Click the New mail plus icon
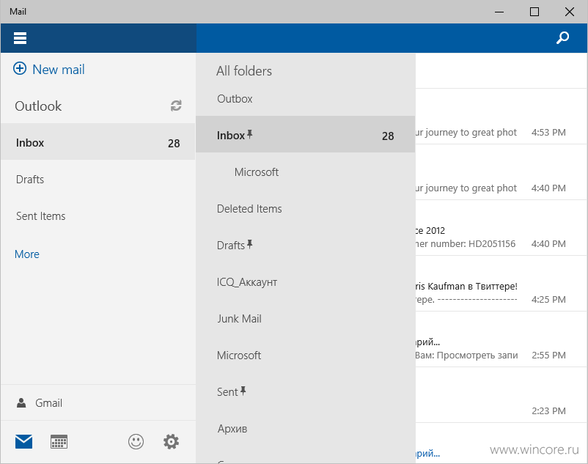588x464 pixels. 20,69
